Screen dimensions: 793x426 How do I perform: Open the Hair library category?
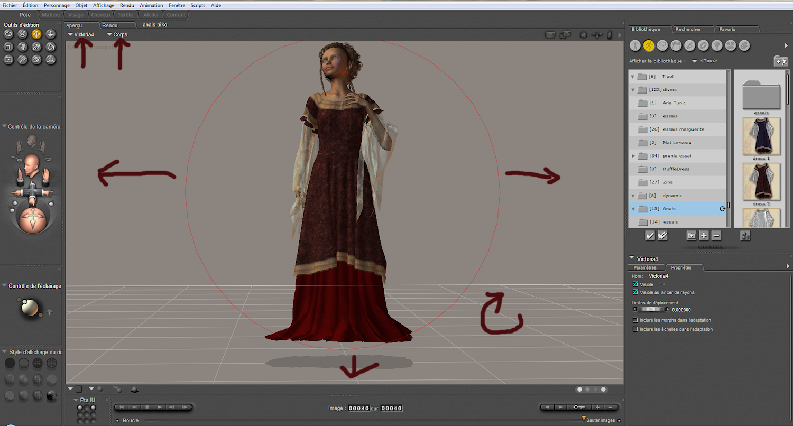(x=676, y=45)
